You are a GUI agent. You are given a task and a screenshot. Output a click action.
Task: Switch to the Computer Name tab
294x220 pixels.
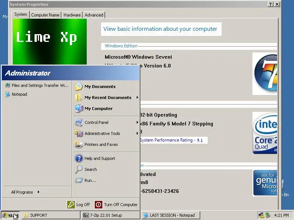(x=45, y=15)
